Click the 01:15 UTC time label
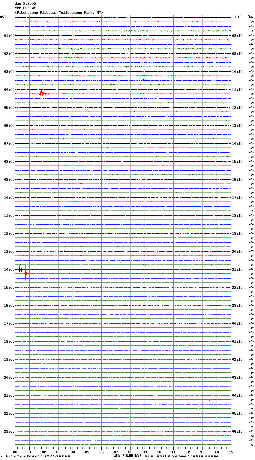 tap(237, 342)
